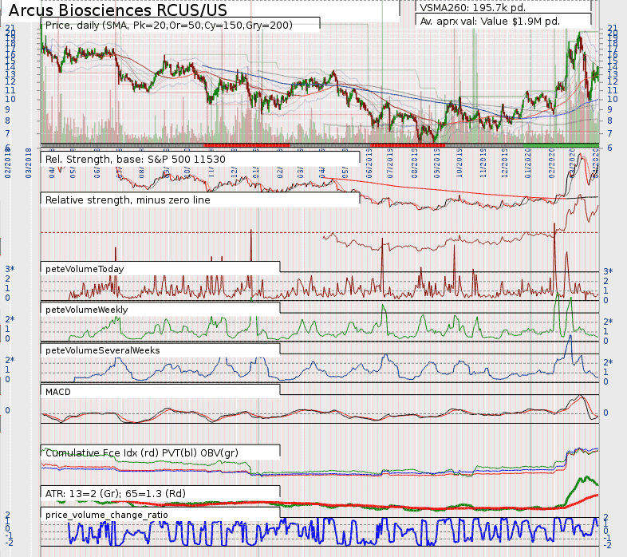
Task: Click the 02/2018 date axis label
Action: [8, 163]
